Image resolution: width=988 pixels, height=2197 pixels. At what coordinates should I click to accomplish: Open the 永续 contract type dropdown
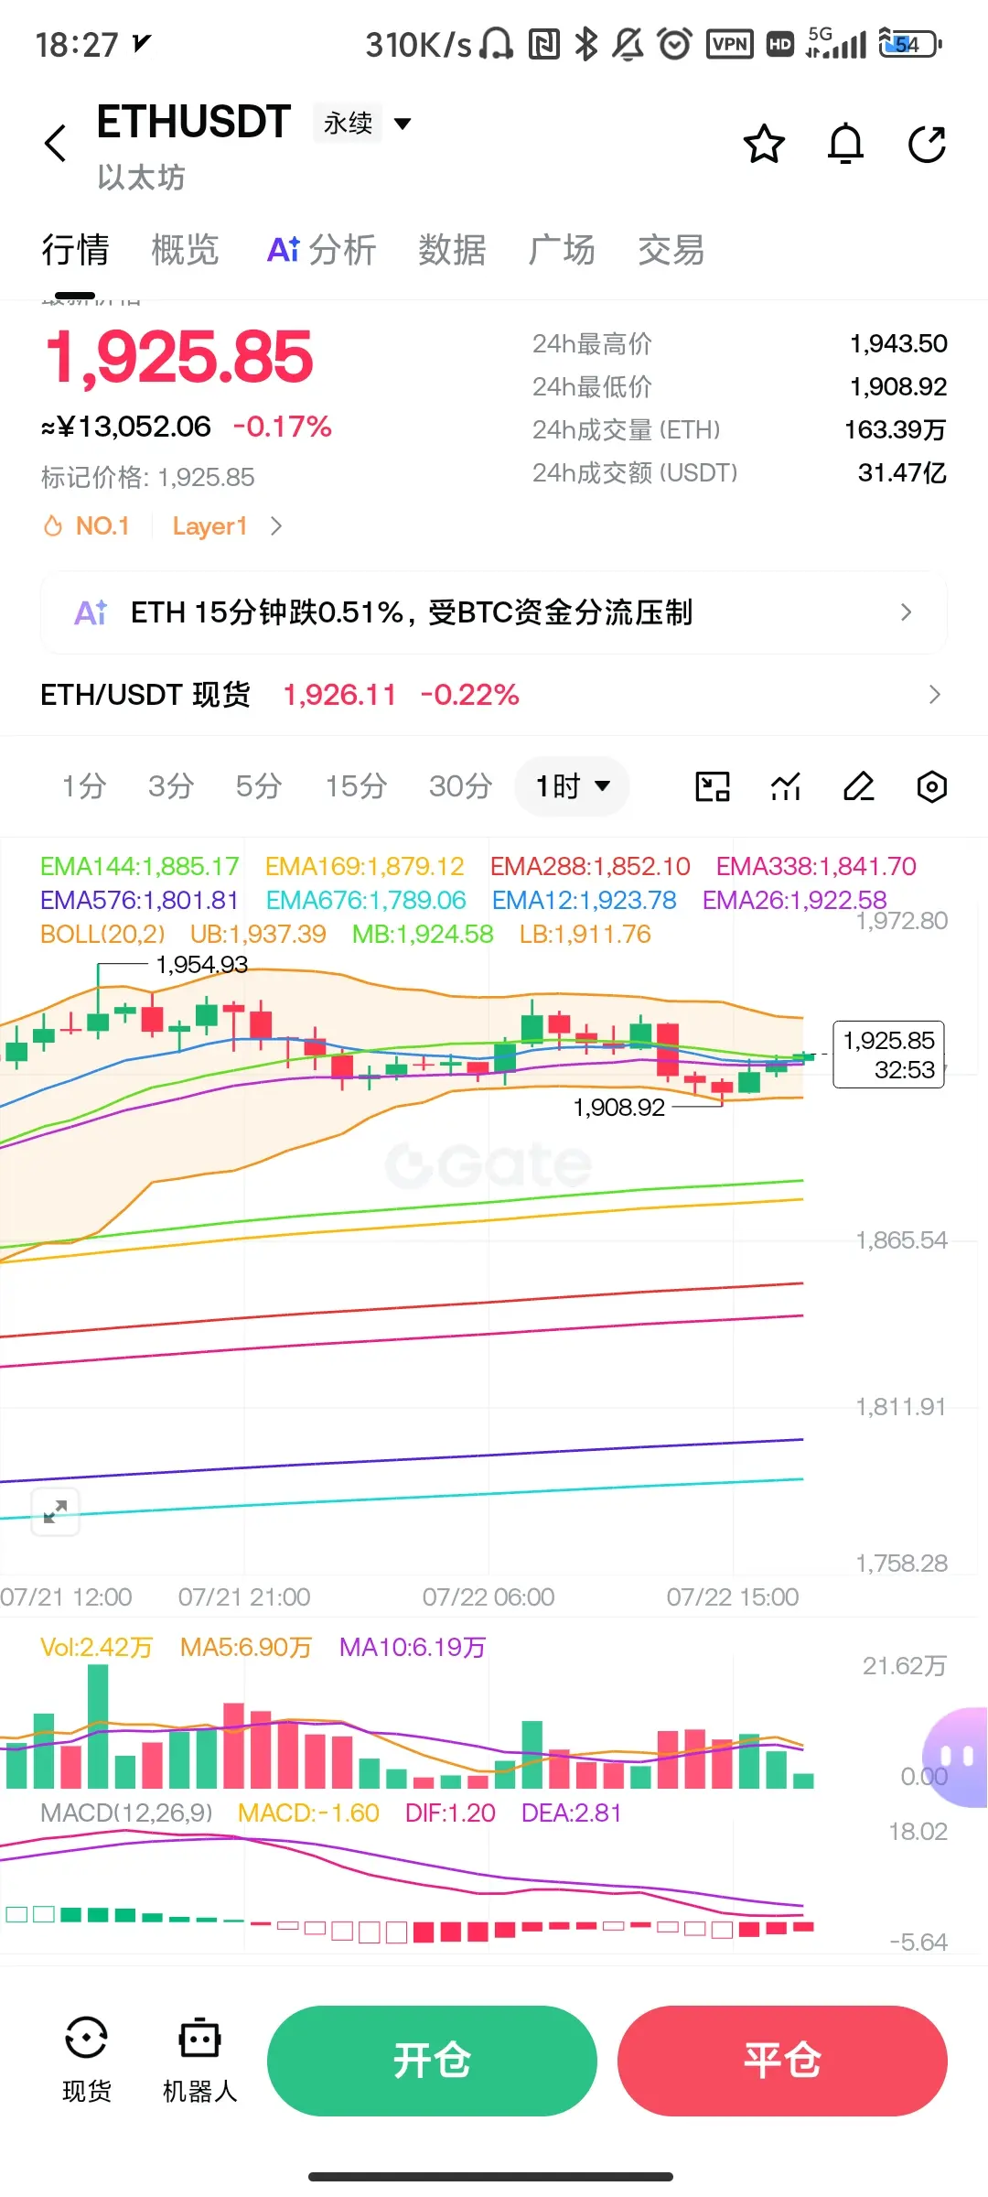[x=366, y=123]
